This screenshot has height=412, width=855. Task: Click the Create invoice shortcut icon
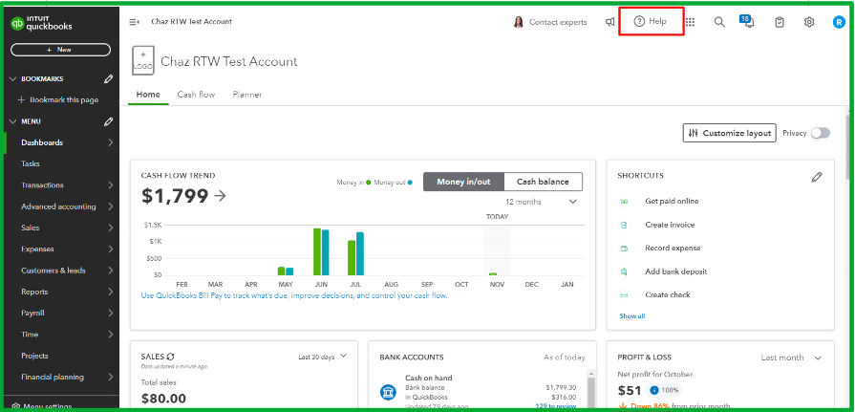[625, 225]
